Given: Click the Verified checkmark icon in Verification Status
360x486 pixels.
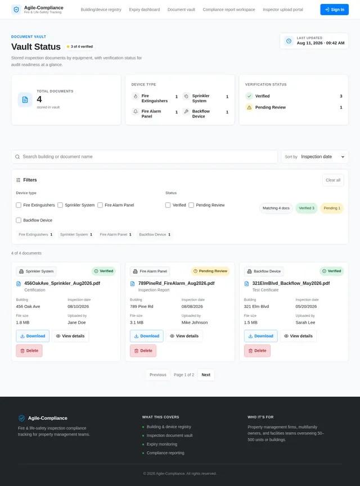Looking at the screenshot, I should 249,96.
